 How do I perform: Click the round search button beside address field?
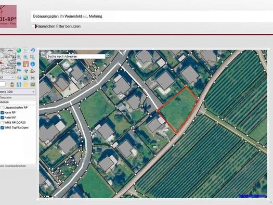[108, 56]
